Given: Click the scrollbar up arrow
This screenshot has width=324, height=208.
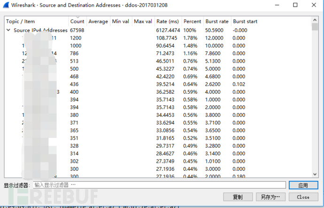Looking at the screenshot, I should [315, 20].
